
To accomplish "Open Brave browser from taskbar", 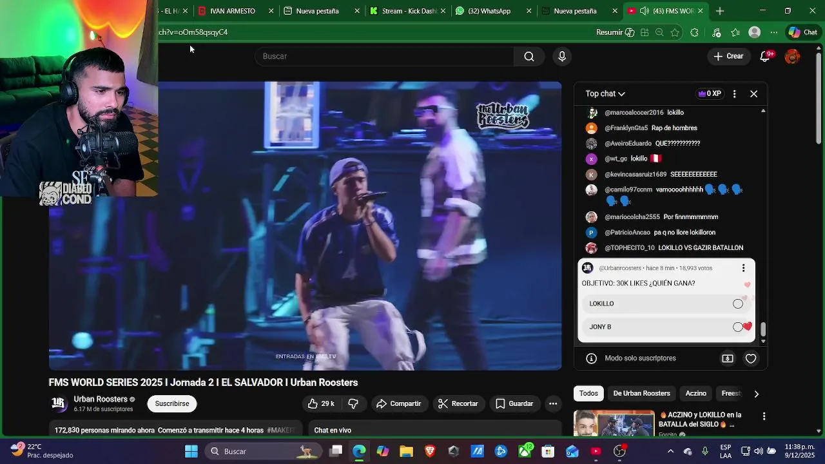I will point(430,451).
